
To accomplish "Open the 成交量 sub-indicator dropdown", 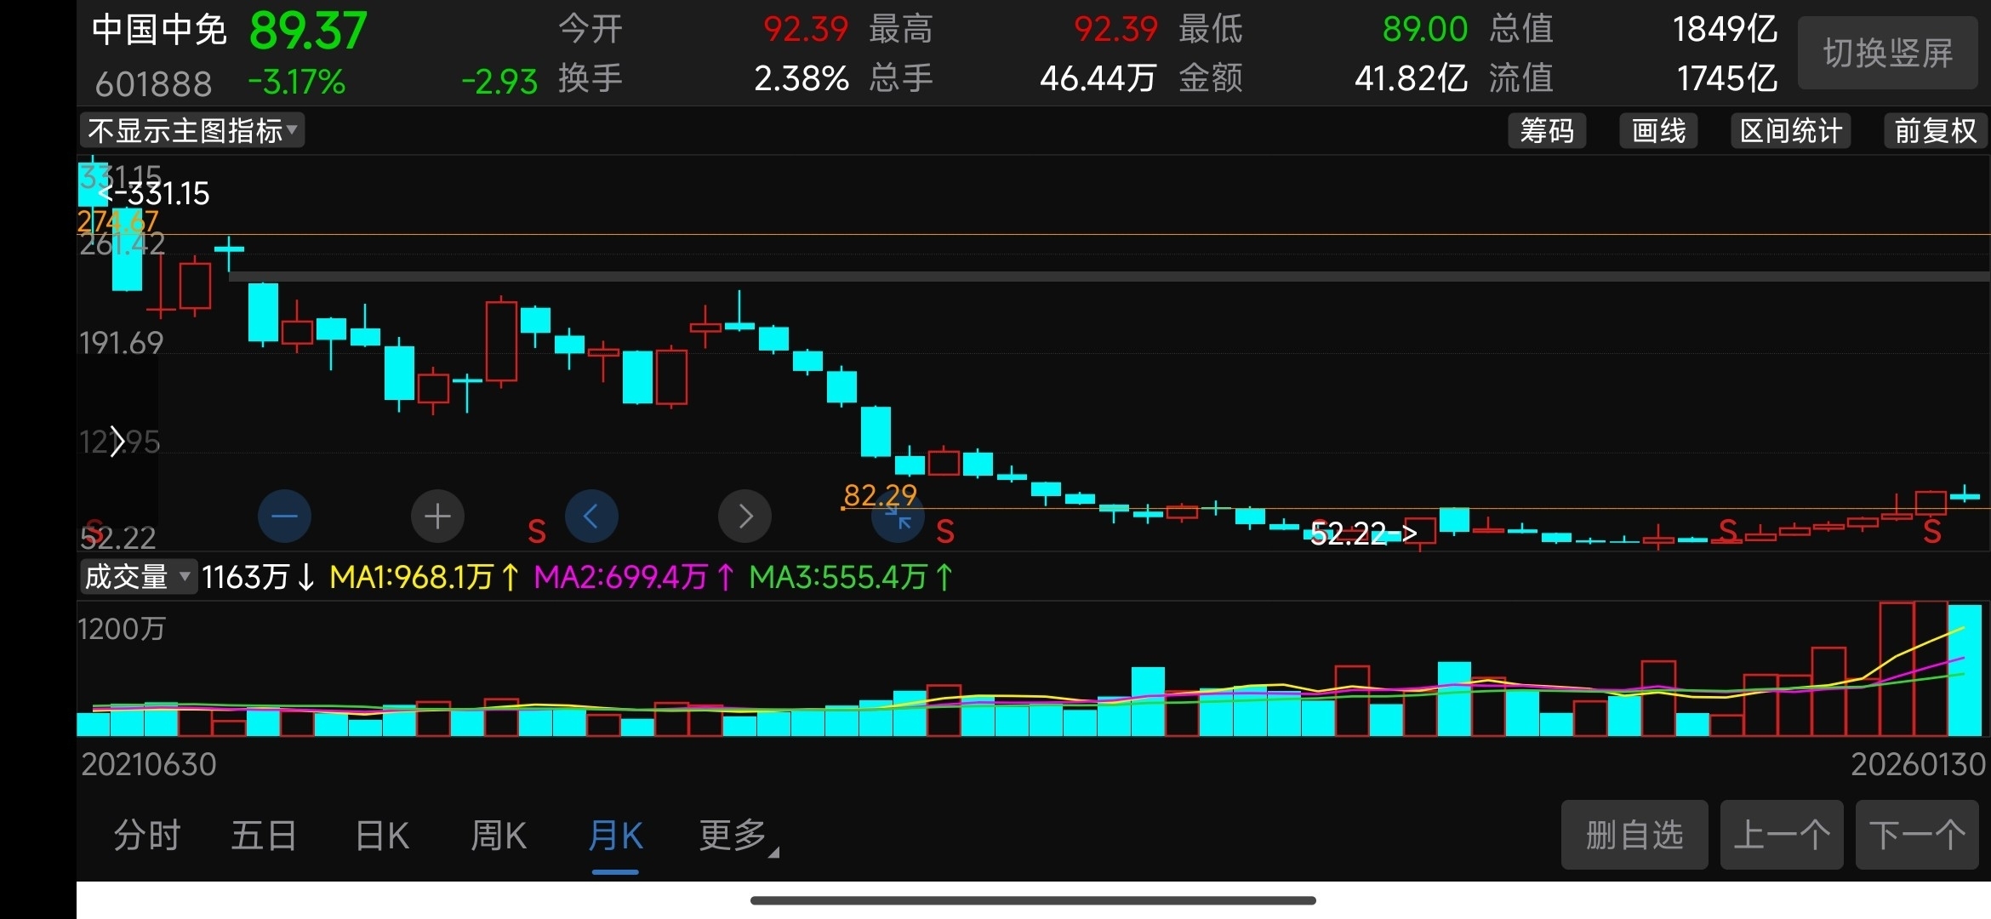I will (138, 577).
